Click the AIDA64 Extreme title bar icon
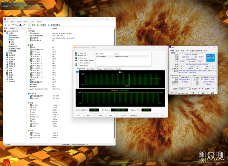 [5, 19]
